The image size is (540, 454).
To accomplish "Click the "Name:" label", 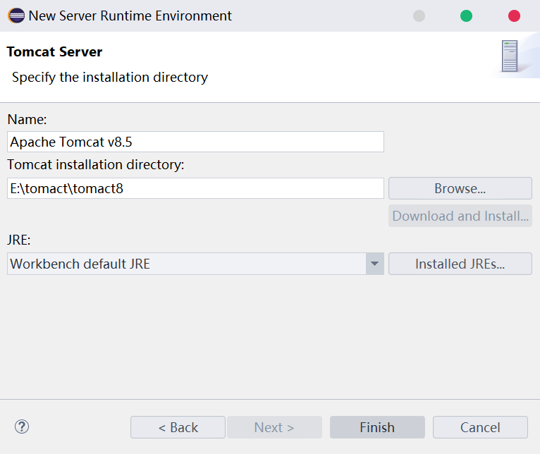I will [27, 120].
